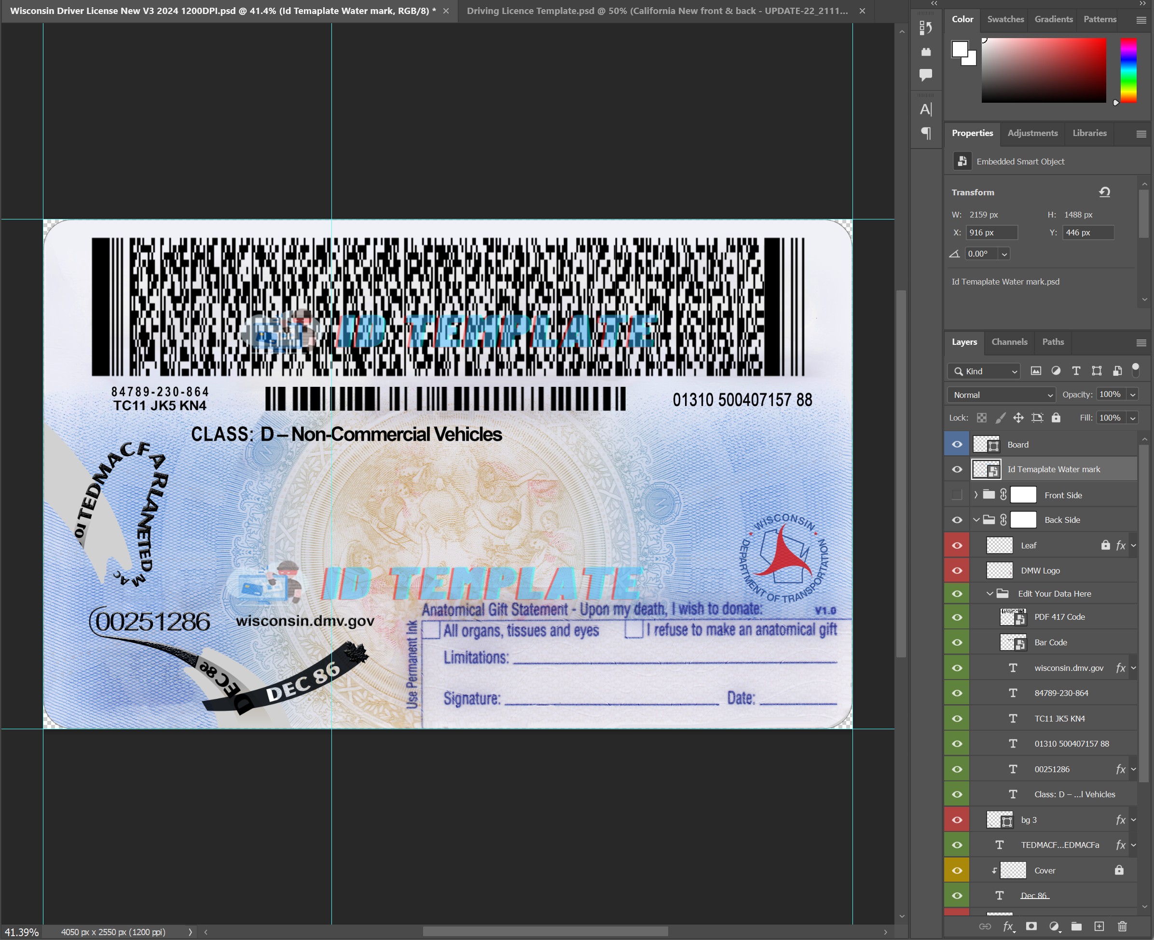
Task: Open the History panel icon
Action: (925, 27)
